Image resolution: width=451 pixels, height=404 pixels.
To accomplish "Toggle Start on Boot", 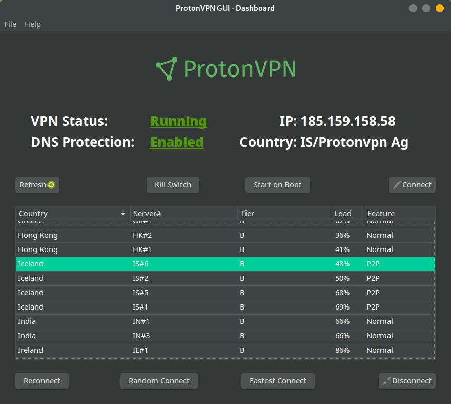I will click(x=277, y=184).
